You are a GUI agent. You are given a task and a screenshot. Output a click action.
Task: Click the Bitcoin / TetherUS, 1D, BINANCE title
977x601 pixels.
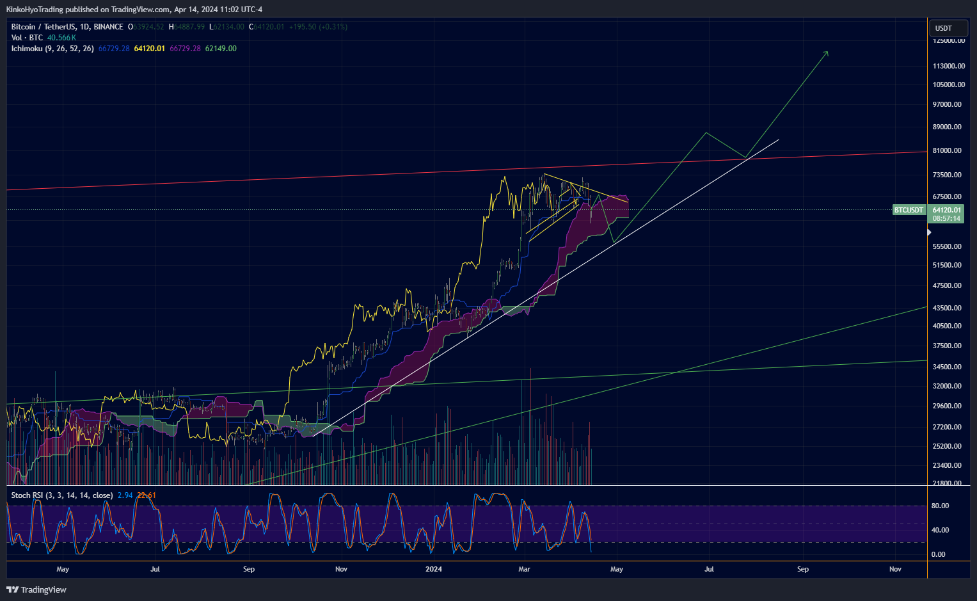[x=67, y=27]
